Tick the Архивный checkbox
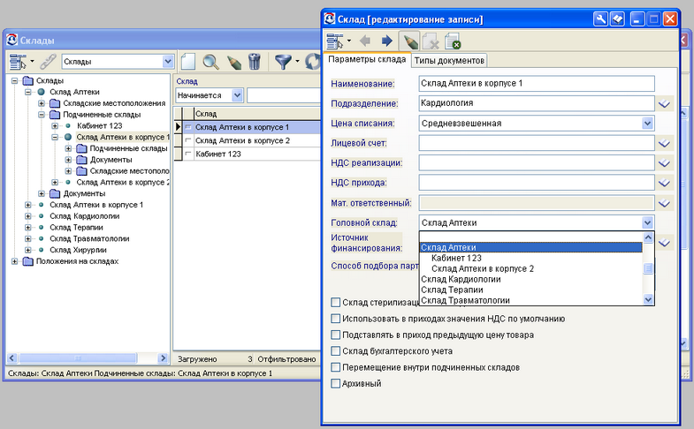The width and height of the screenshot is (694, 429). (335, 383)
